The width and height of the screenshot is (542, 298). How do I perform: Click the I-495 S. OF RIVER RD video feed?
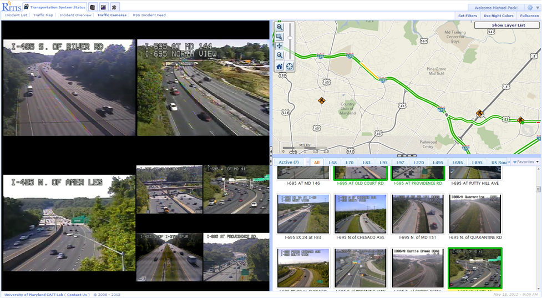(69, 88)
